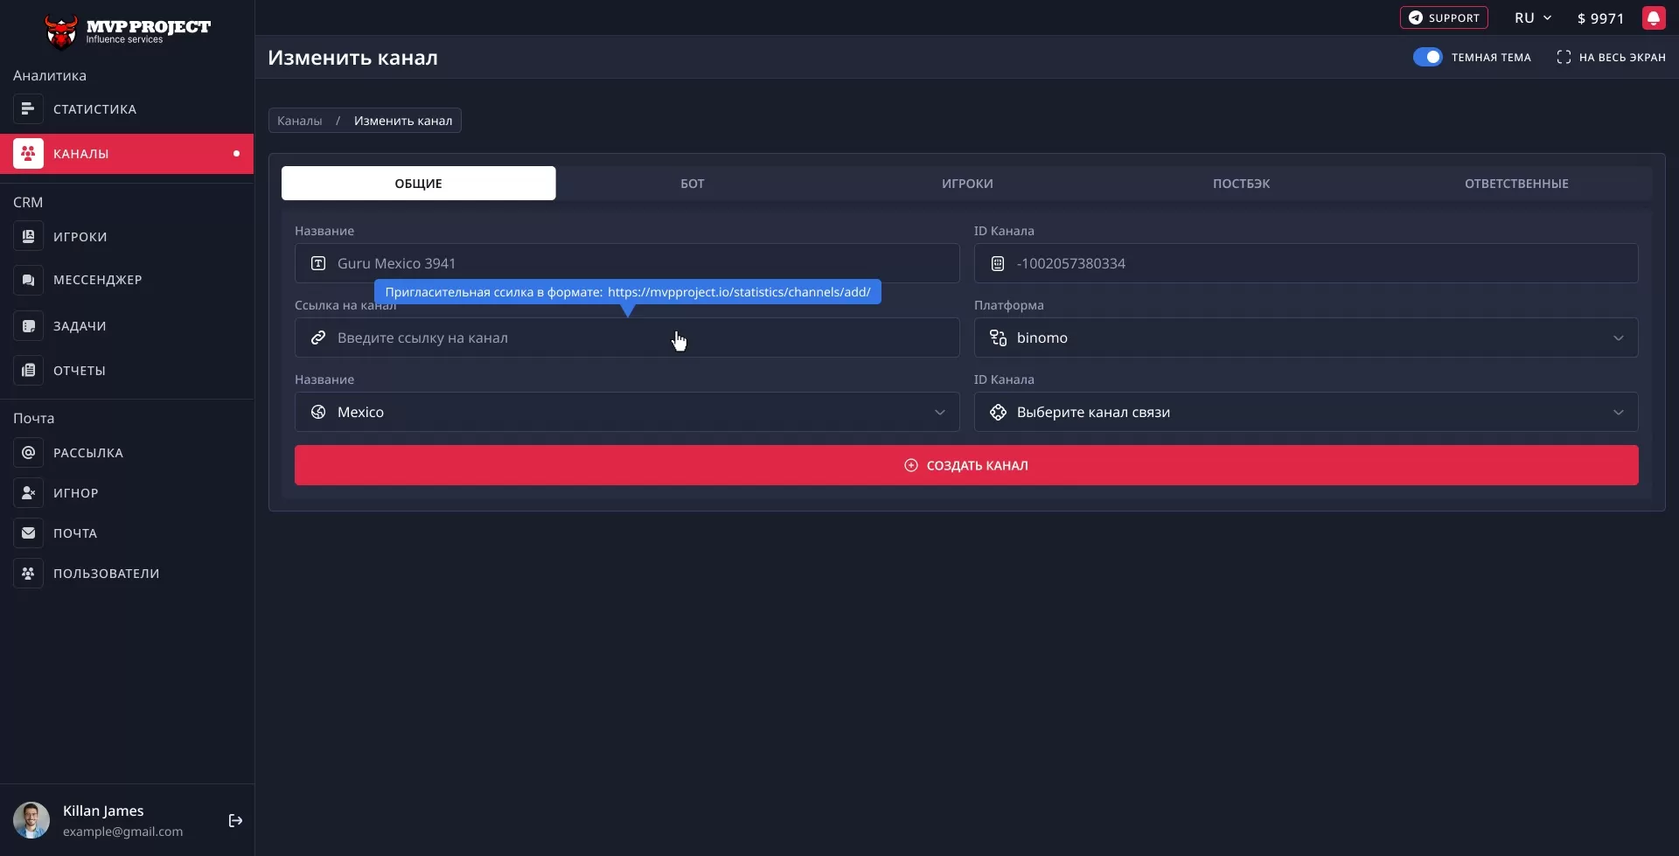The image size is (1679, 856).
Task: Switch to the Бот tab
Action: [692, 183]
